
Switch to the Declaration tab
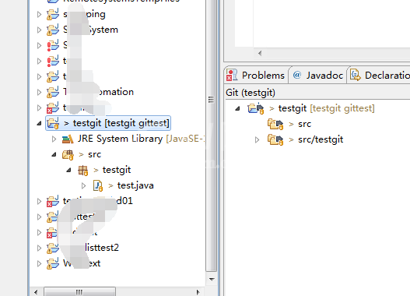pyautogui.click(x=379, y=75)
